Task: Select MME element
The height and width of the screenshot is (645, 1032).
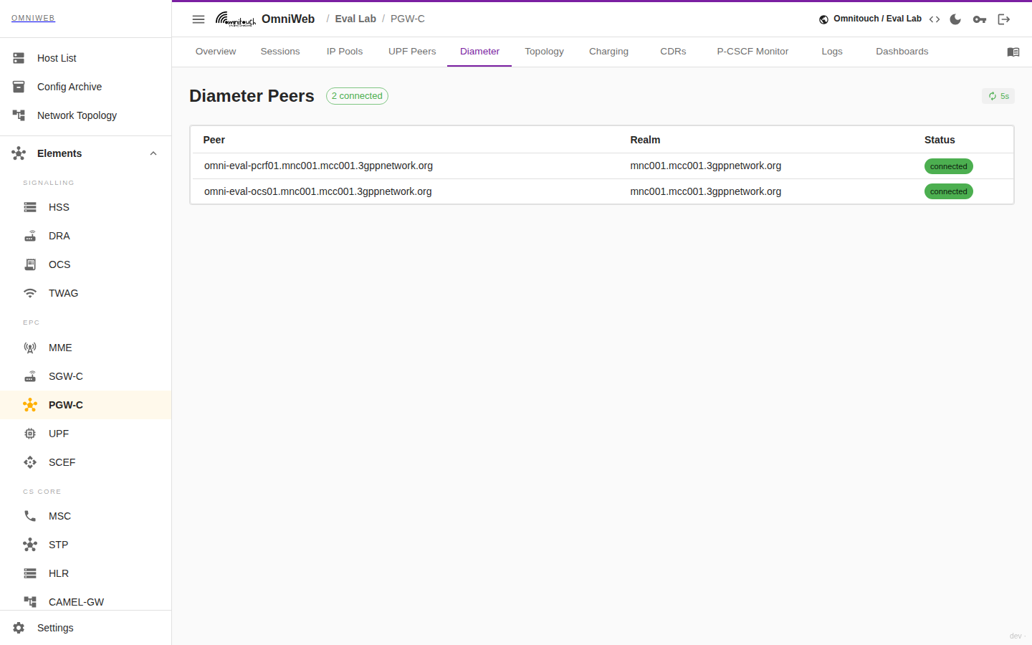Action: tap(86, 348)
